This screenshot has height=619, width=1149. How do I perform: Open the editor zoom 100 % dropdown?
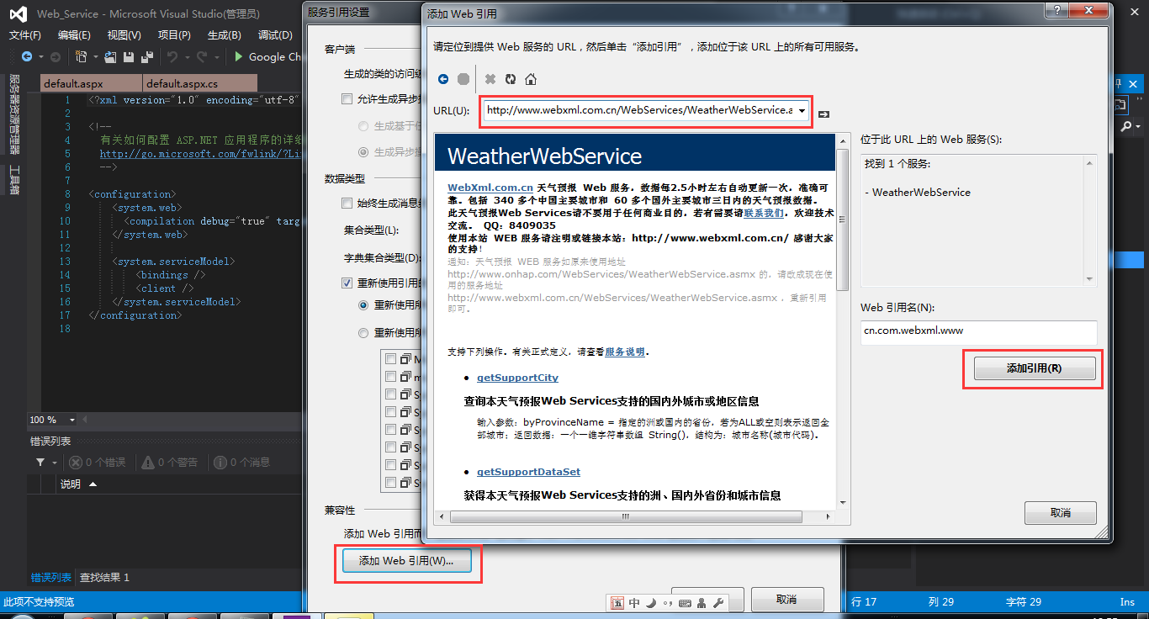tap(72, 420)
